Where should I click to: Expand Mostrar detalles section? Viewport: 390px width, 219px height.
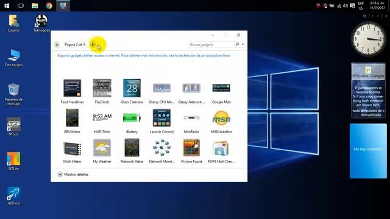(x=73, y=175)
